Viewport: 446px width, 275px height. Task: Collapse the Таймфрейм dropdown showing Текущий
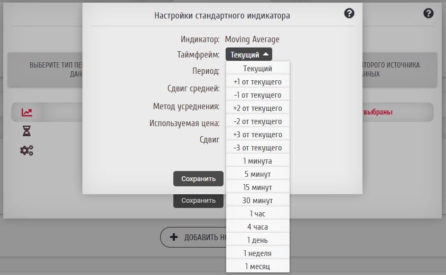pyautogui.click(x=249, y=54)
